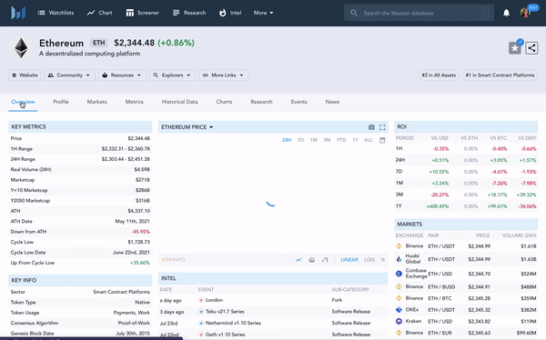The image size is (546, 340).
Task: Click Binance icon in ETH / BUSD row
Action: [x=399, y=286]
